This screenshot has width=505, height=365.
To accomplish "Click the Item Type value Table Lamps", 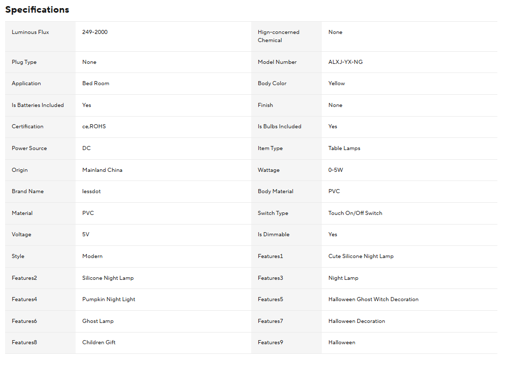I will [344, 149].
